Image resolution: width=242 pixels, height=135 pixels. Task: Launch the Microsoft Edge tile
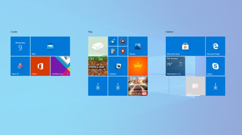(x=216, y=46)
